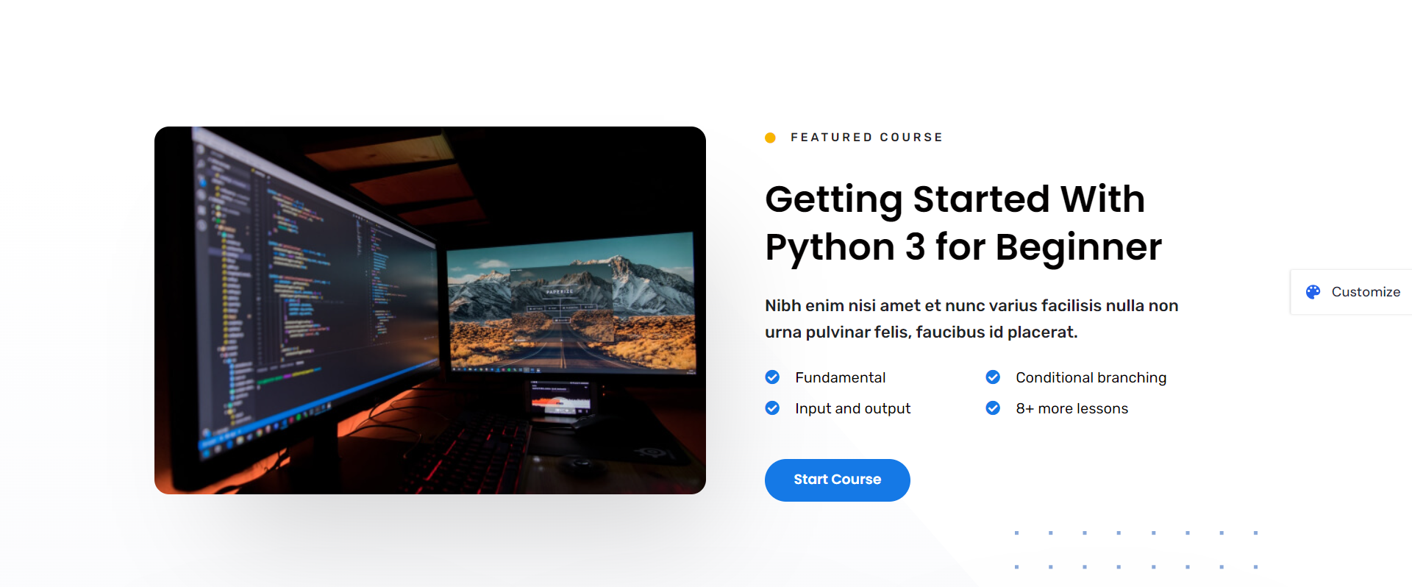
Task: Select the Featured Course label
Action: click(x=866, y=138)
